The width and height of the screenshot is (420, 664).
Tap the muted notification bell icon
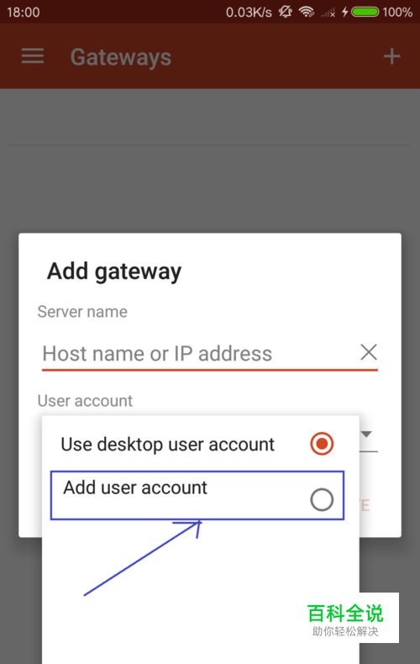pos(286,12)
